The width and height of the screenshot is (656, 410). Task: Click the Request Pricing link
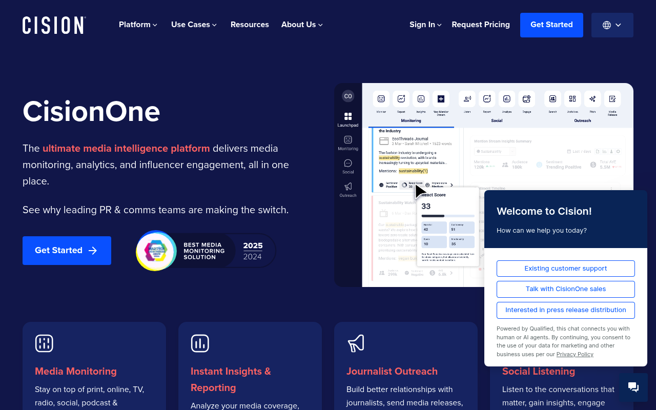481,25
